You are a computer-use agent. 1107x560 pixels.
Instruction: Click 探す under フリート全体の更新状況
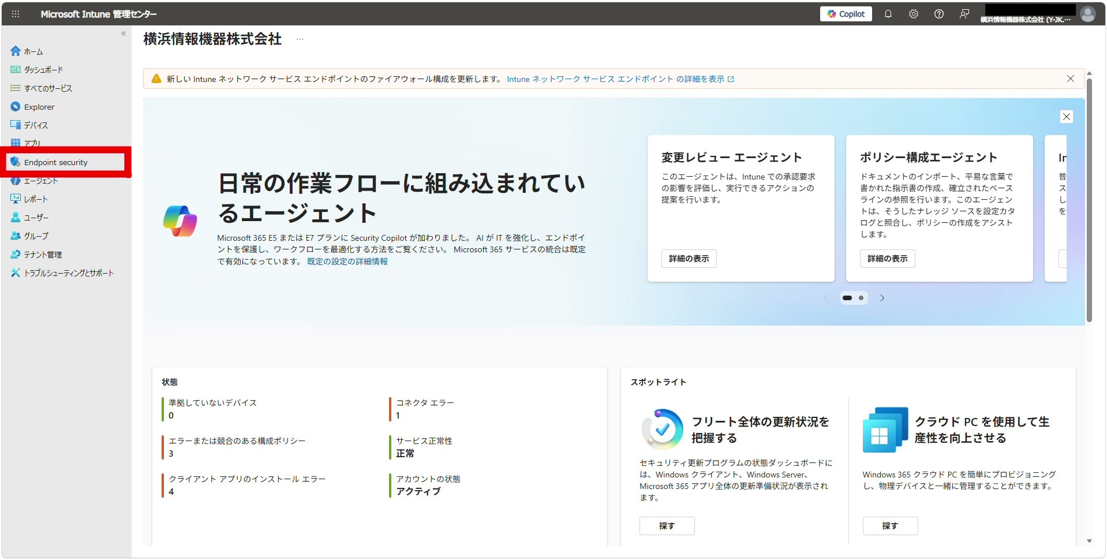[x=667, y=526]
